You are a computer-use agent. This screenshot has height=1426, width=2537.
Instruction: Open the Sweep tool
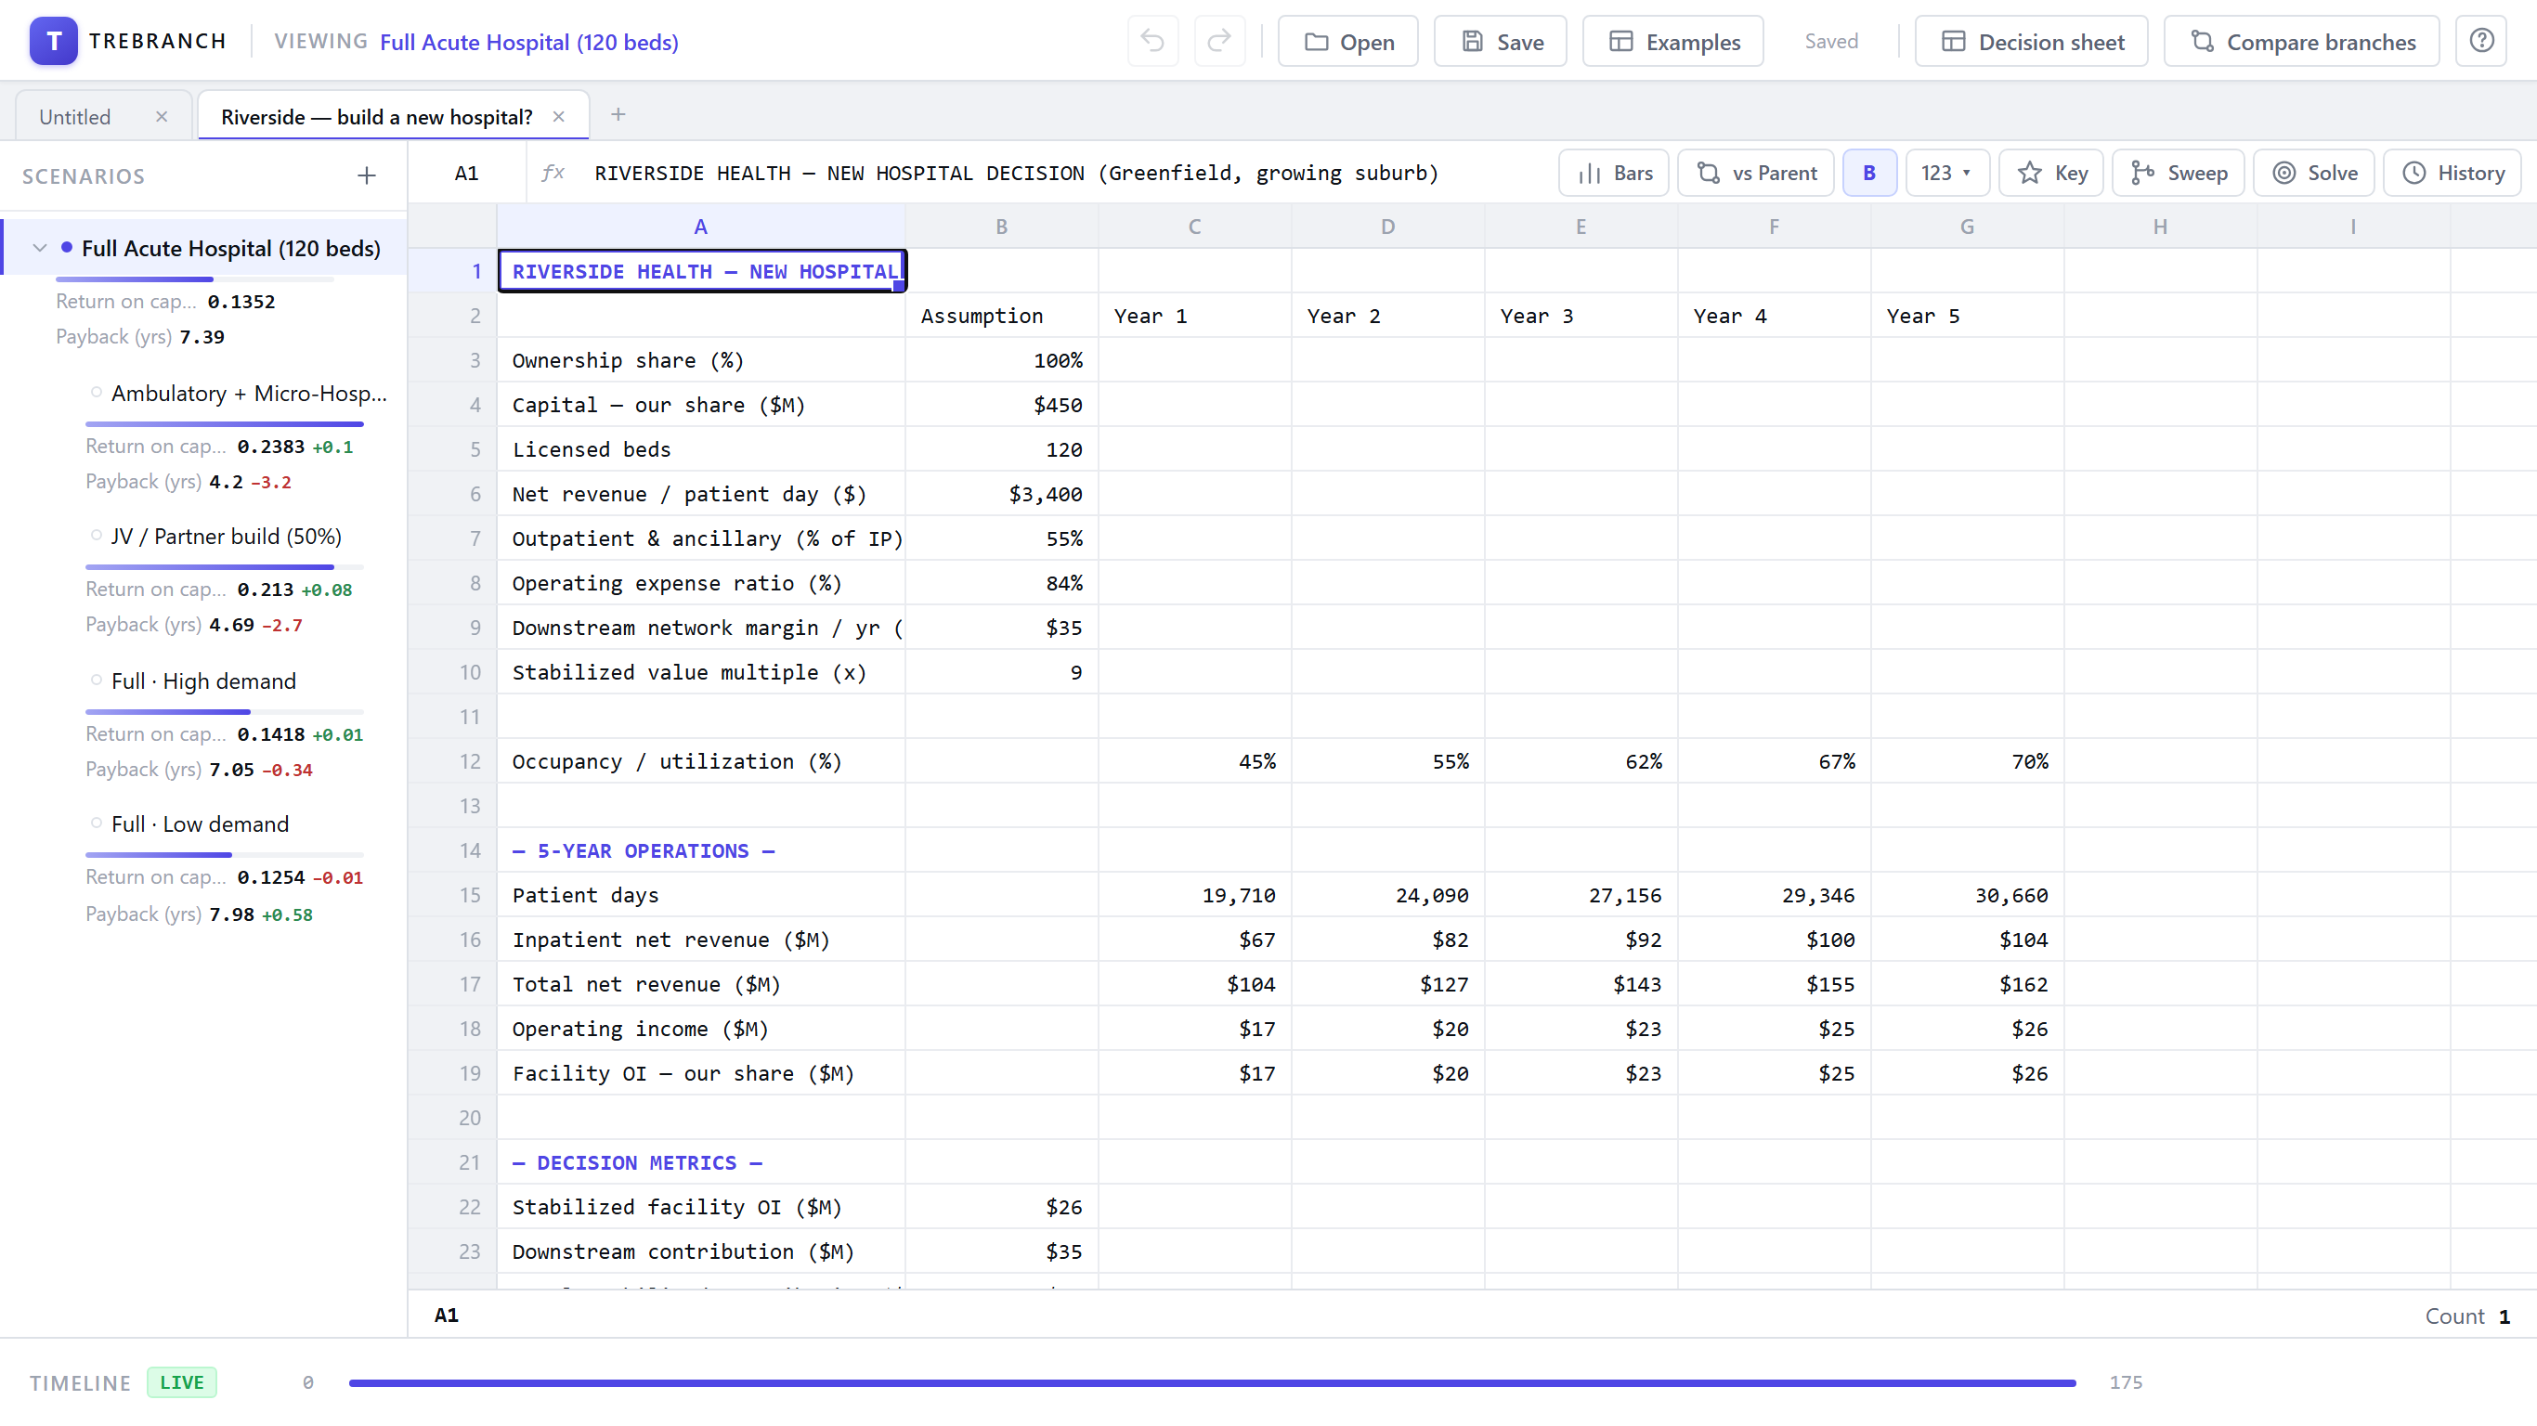pyautogui.click(x=2177, y=173)
